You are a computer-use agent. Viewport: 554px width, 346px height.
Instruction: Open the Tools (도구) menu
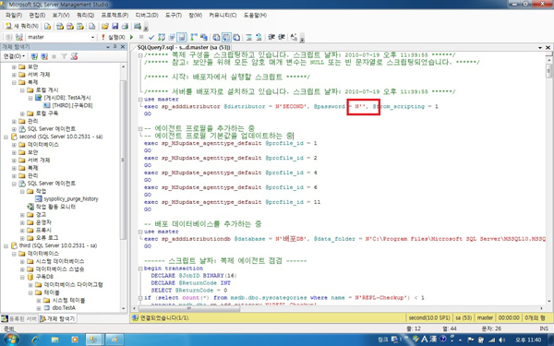point(174,15)
